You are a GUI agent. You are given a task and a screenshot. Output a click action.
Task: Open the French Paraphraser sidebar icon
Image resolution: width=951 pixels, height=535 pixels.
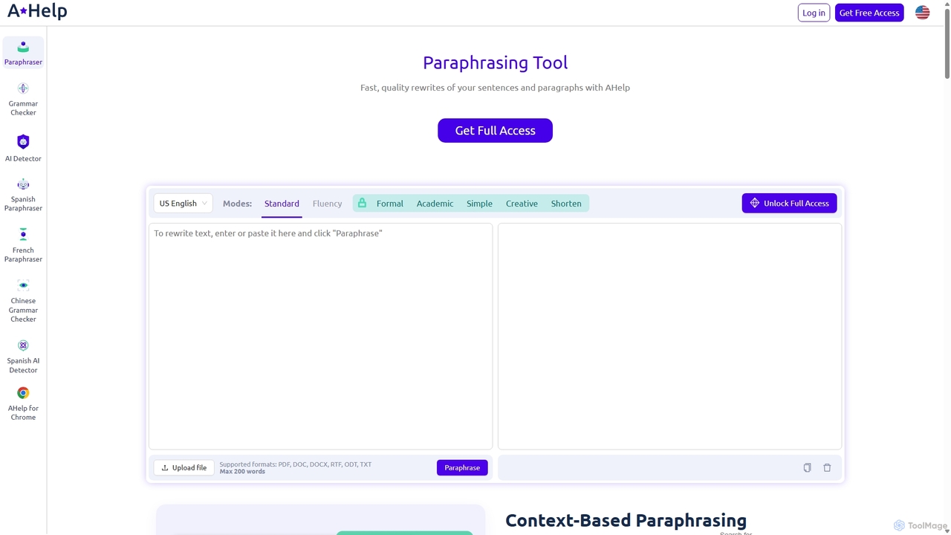pos(23,235)
